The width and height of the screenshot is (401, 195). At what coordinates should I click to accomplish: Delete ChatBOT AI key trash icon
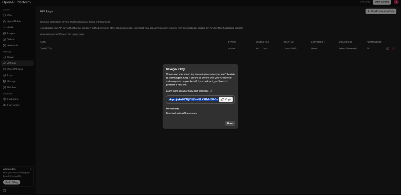click(393, 48)
